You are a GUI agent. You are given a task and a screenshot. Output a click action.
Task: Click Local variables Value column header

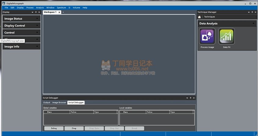click(x=158, y=112)
